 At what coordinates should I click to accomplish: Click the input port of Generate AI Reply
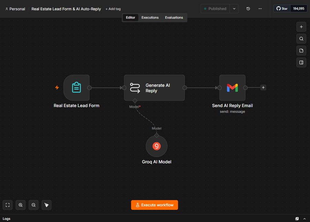(x=124, y=88)
